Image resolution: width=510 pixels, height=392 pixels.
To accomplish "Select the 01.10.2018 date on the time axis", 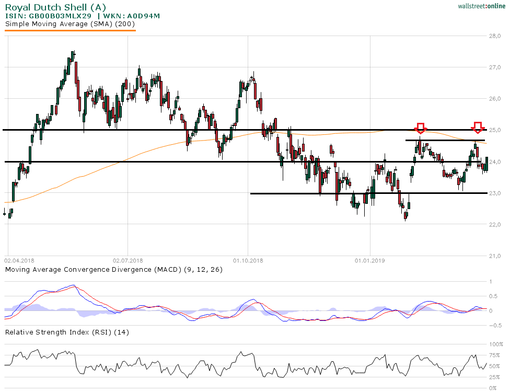I will 248,259.
